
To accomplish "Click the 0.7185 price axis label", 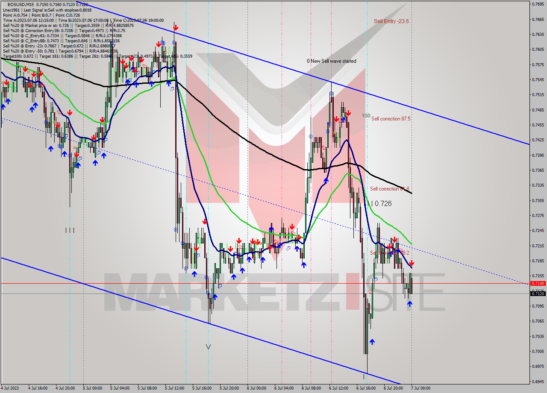I will tap(538, 261).
